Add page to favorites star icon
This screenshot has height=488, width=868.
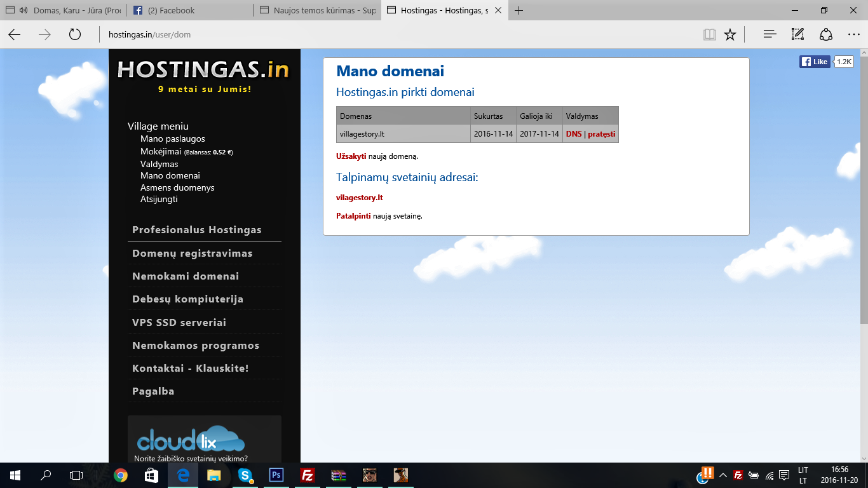[x=730, y=34]
